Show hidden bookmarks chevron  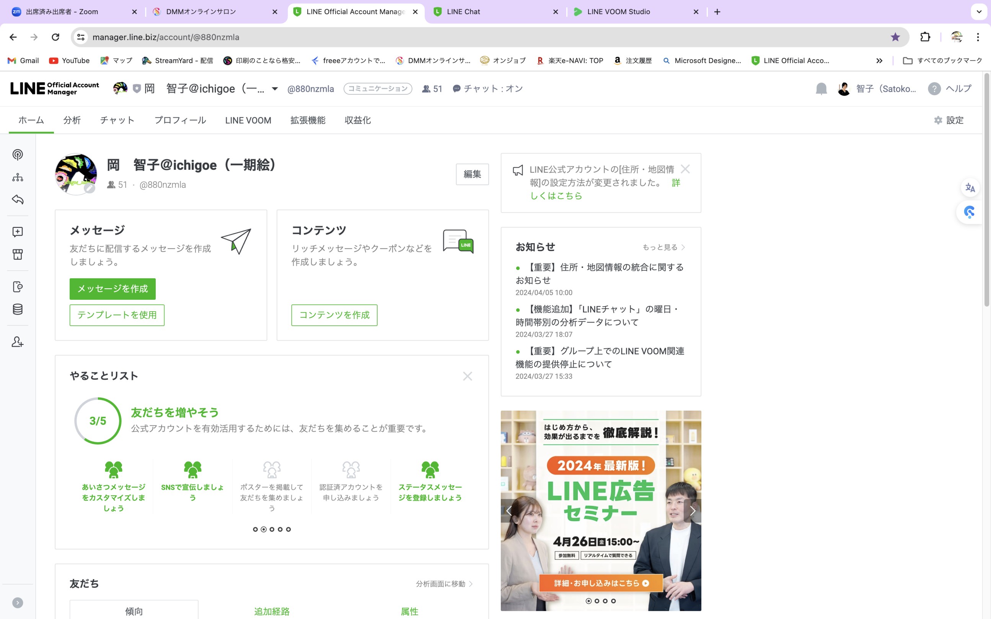tap(879, 60)
